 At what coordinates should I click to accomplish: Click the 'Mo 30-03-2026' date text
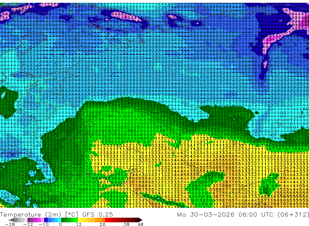(x=205, y=214)
